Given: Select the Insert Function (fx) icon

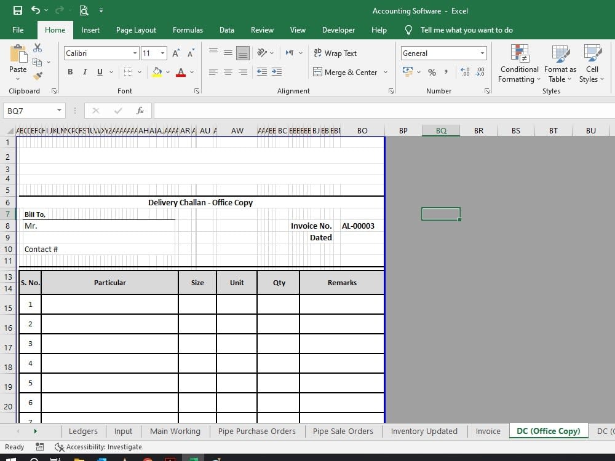Looking at the screenshot, I should coord(140,111).
